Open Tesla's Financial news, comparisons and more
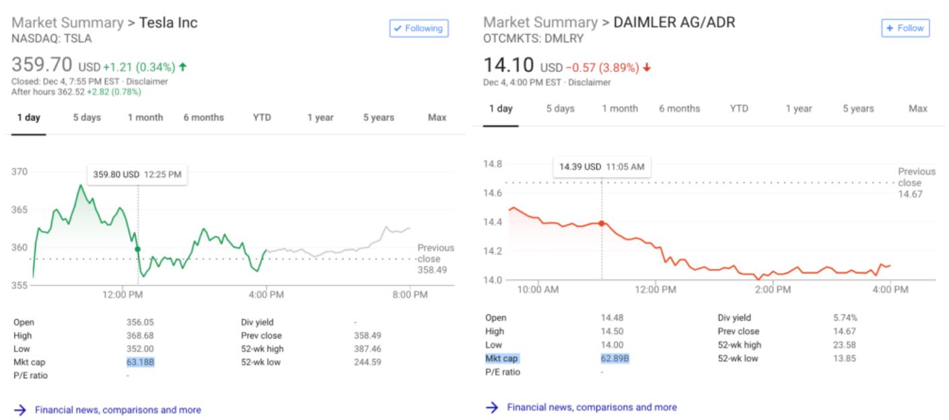949x420 pixels. pos(118,409)
